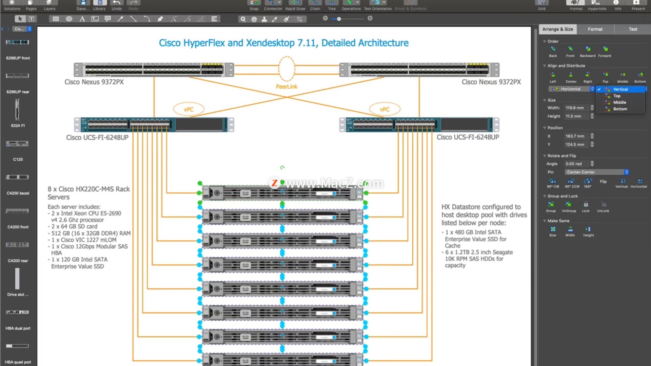Select the crop tool
This screenshot has height=366, width=651.
coord(299,19)
